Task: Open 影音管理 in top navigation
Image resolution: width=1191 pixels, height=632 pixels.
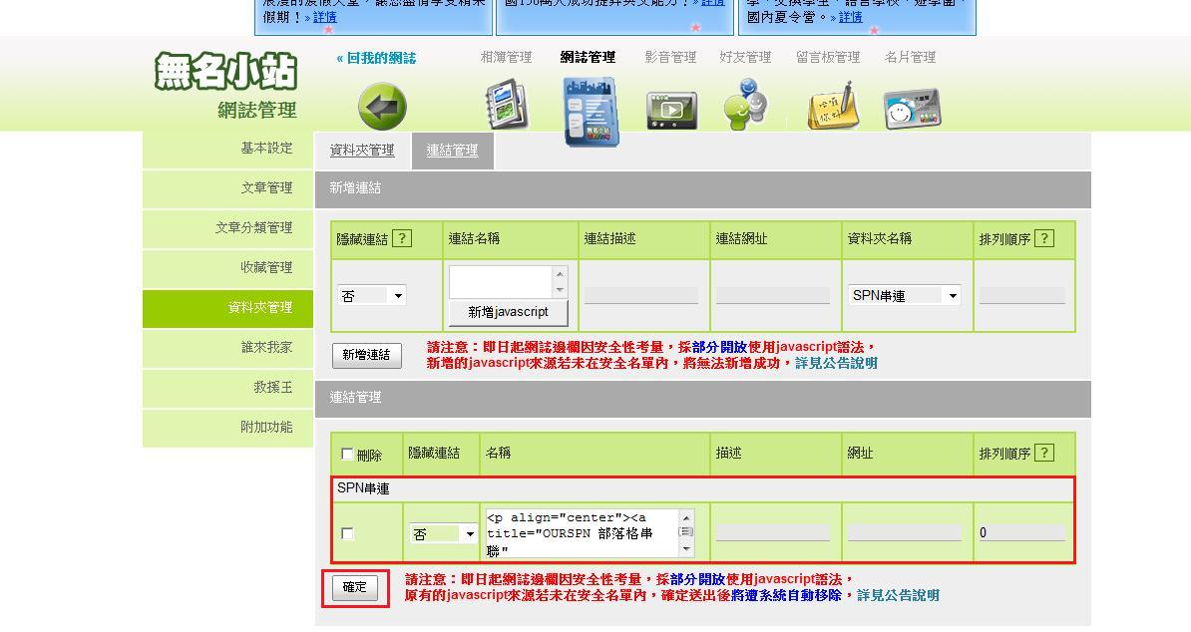Action: click(x=670, y=57)
